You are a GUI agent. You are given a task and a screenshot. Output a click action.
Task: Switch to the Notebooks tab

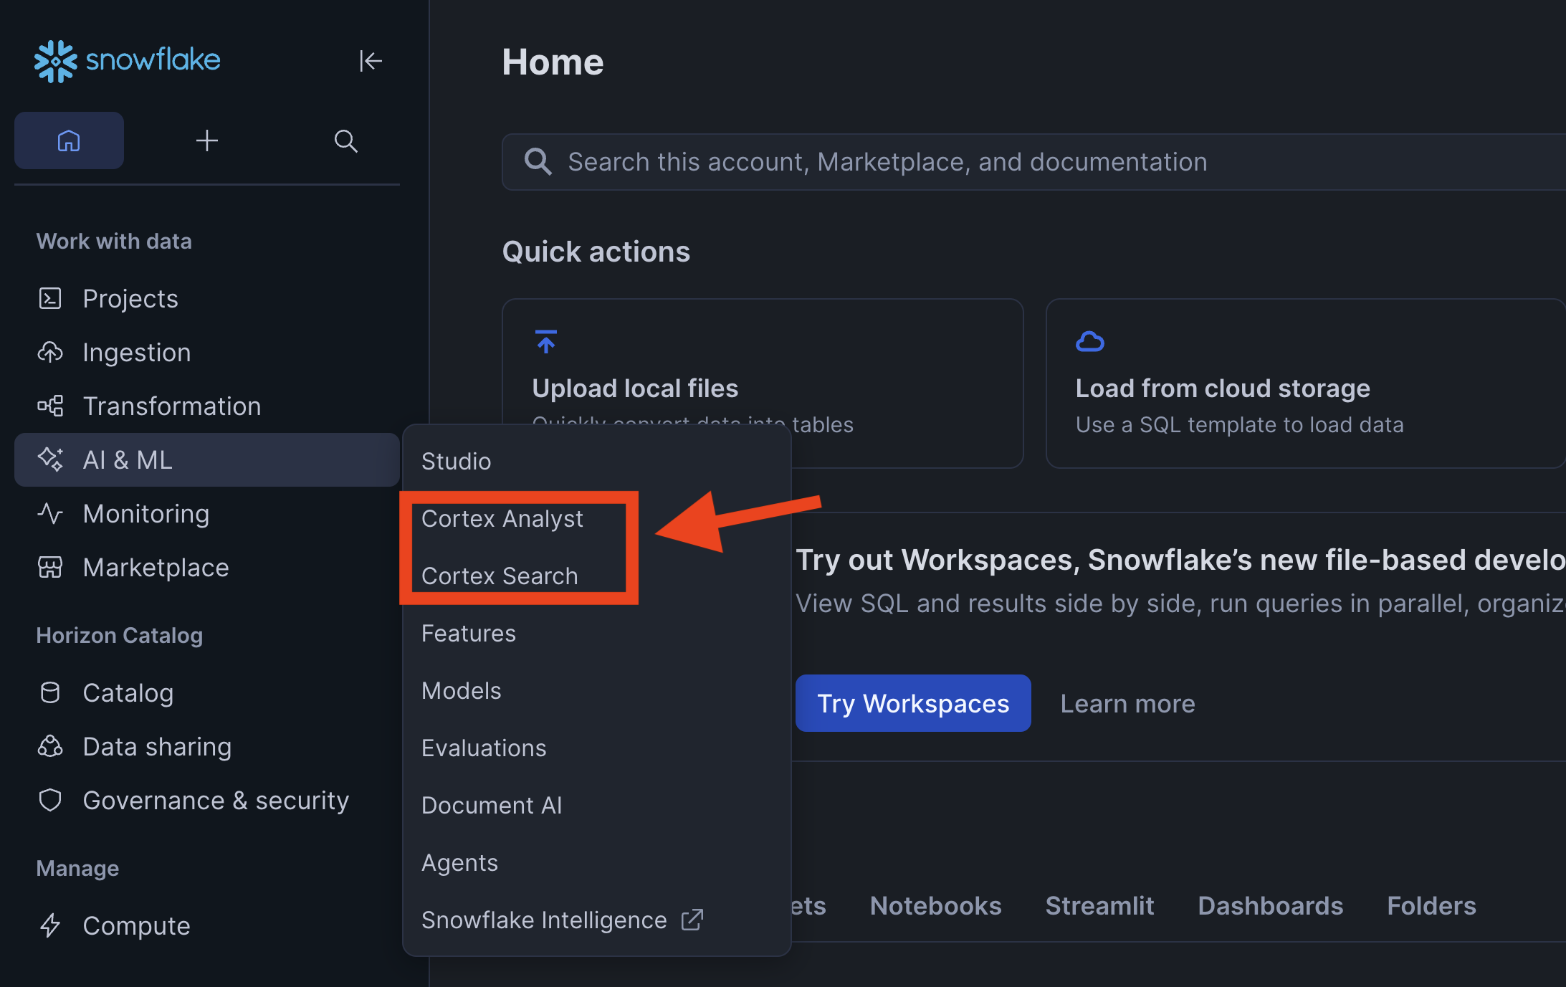935,905
